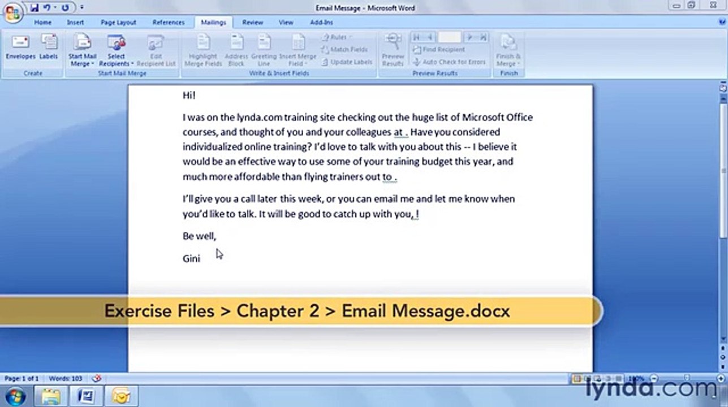Viewport: 728px width, 407px height.
Task: Open the View tab
Action: [x=286, y=23]
